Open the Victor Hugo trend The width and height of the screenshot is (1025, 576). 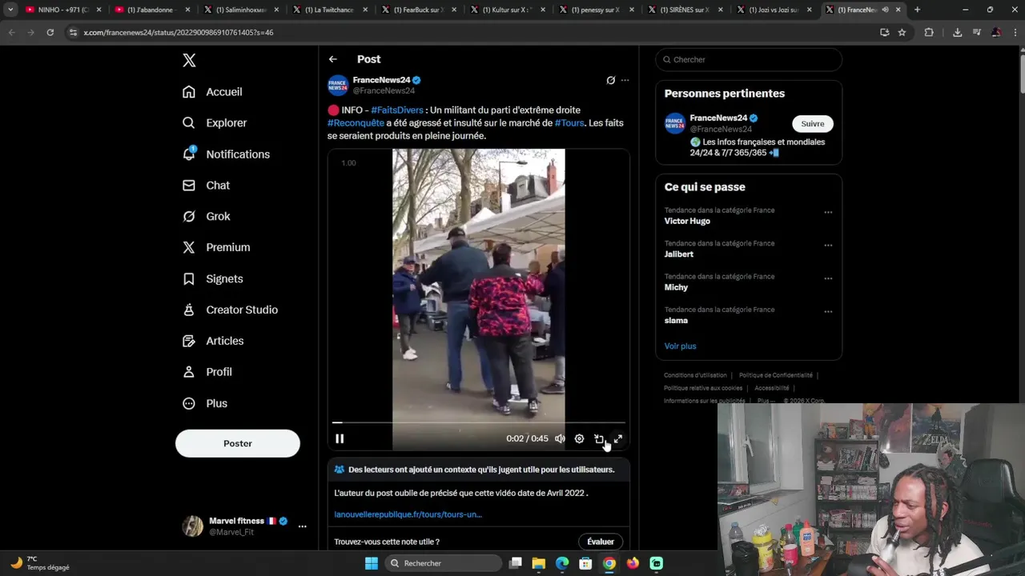[x=687, y=222]
